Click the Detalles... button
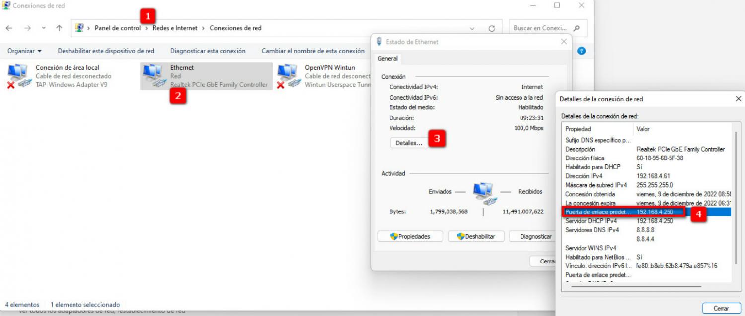745x316 pixels. coord(408,143)
